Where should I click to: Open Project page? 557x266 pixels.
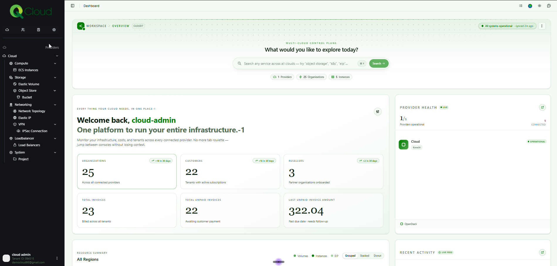[x=23, y=159]
